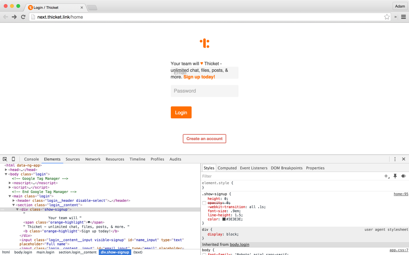Select the span orange-highlight DOM line
The height and width of the screenshot is (255, 409).
64,223
